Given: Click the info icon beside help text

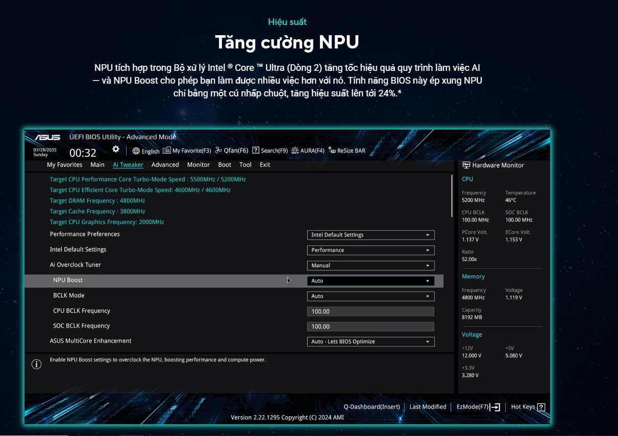Looking at the screenshot, I should pos(36,364).
